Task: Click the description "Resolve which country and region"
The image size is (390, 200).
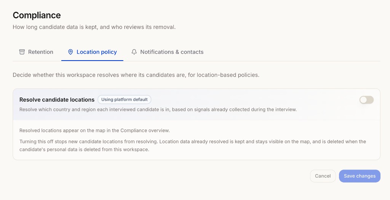Action: [158, 110]
